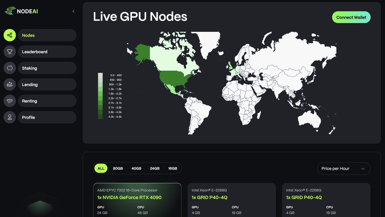Click the 0.0 - 450 legend swatch

click(x=100, y=75)
